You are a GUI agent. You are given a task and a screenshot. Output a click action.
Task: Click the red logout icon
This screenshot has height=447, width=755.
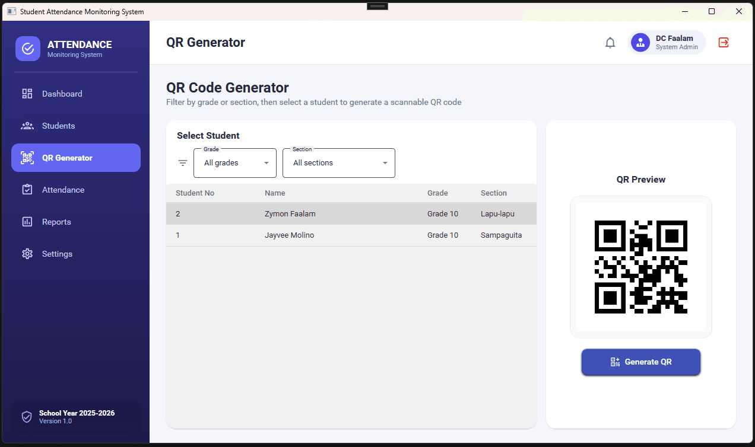pyautogui.click(x=724, y=42)
